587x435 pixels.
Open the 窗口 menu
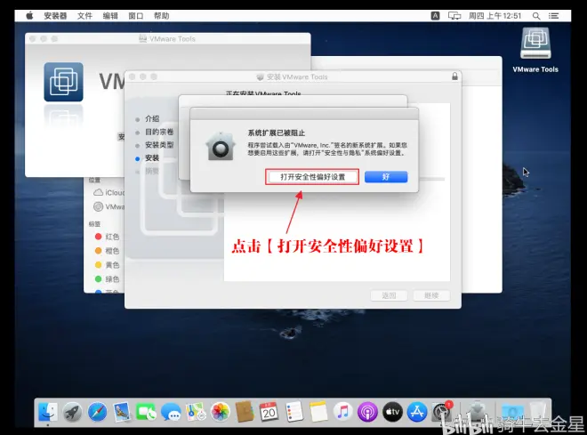point(135,16)
